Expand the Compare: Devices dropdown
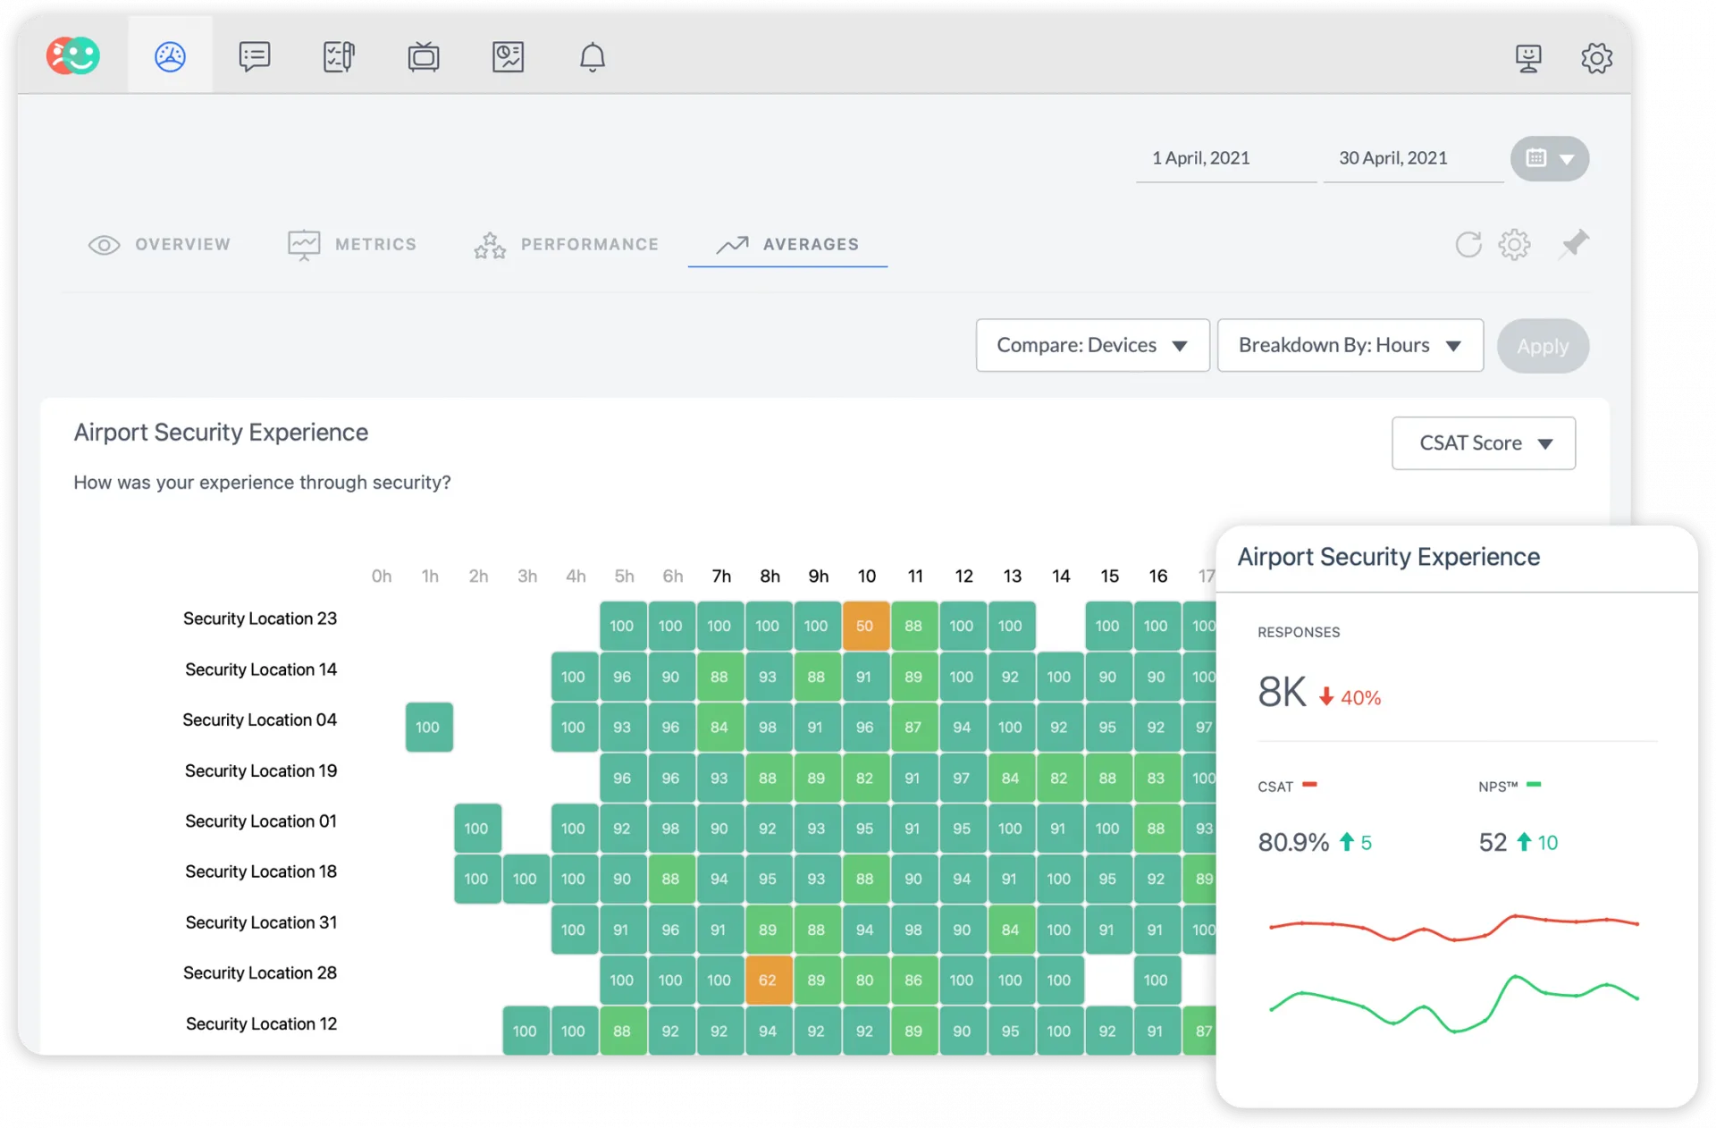Screen dimensions: 1716x1128 coord(1092,345)
